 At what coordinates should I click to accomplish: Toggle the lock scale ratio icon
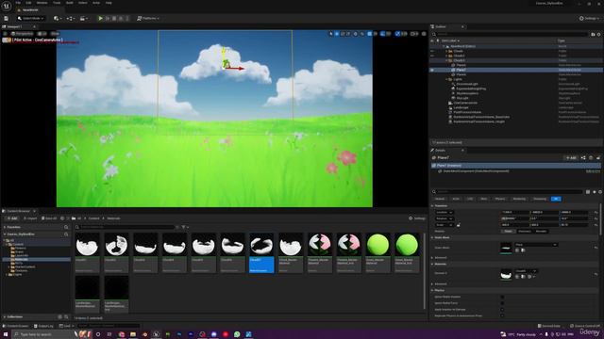click(x=459, y=225)
